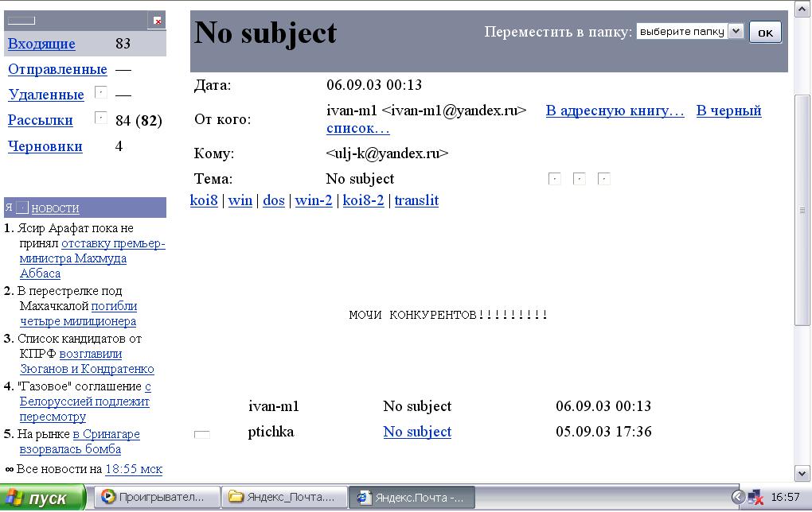The height and width of the screenshot is (512, 812).
Task: Switch message encoding to koi8-2
Action: point(363,200)
